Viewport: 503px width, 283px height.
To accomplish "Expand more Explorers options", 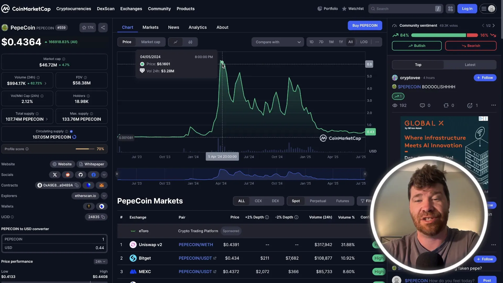I will click(x=104, y=196).
